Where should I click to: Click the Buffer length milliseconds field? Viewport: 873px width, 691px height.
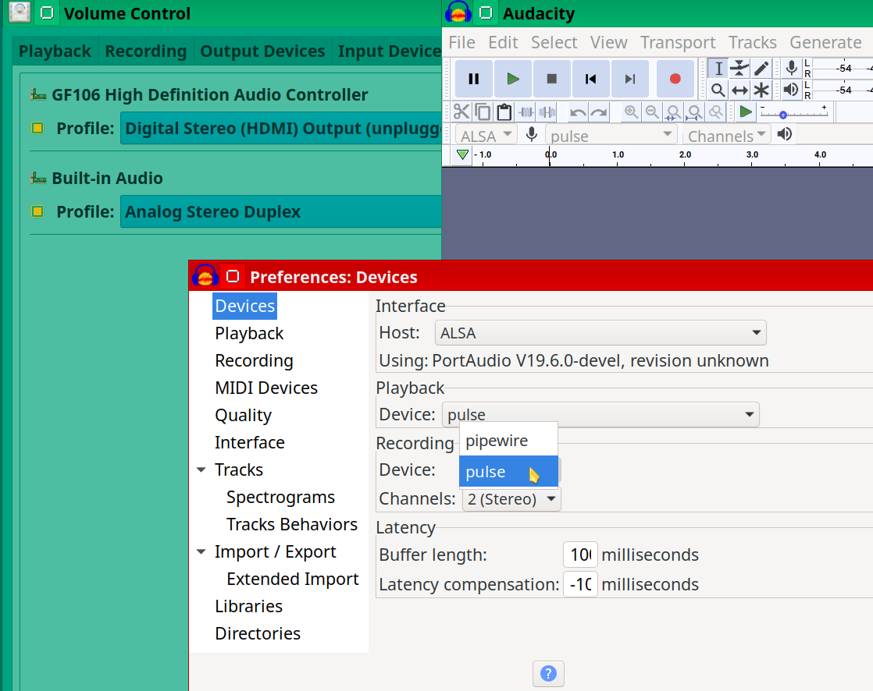pyautogui.click(x=580, y=555)
